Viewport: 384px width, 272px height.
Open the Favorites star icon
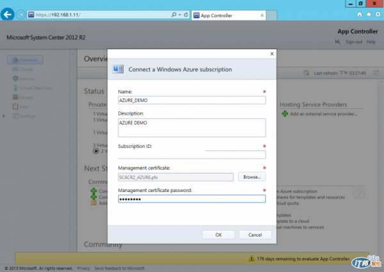[369, 15]
